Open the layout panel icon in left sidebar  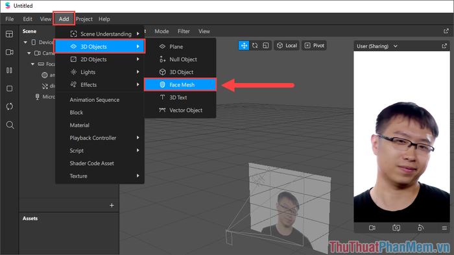pos(9,34)
